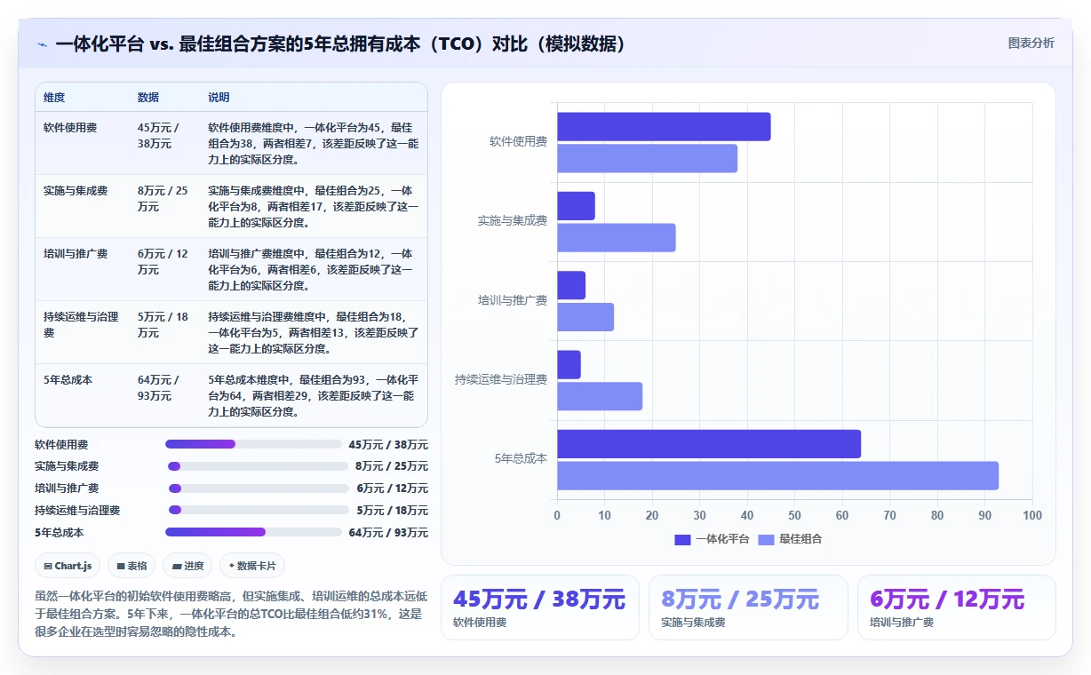Click the 一体化平台 bar for 软件使用费

[x=664, y=126]
